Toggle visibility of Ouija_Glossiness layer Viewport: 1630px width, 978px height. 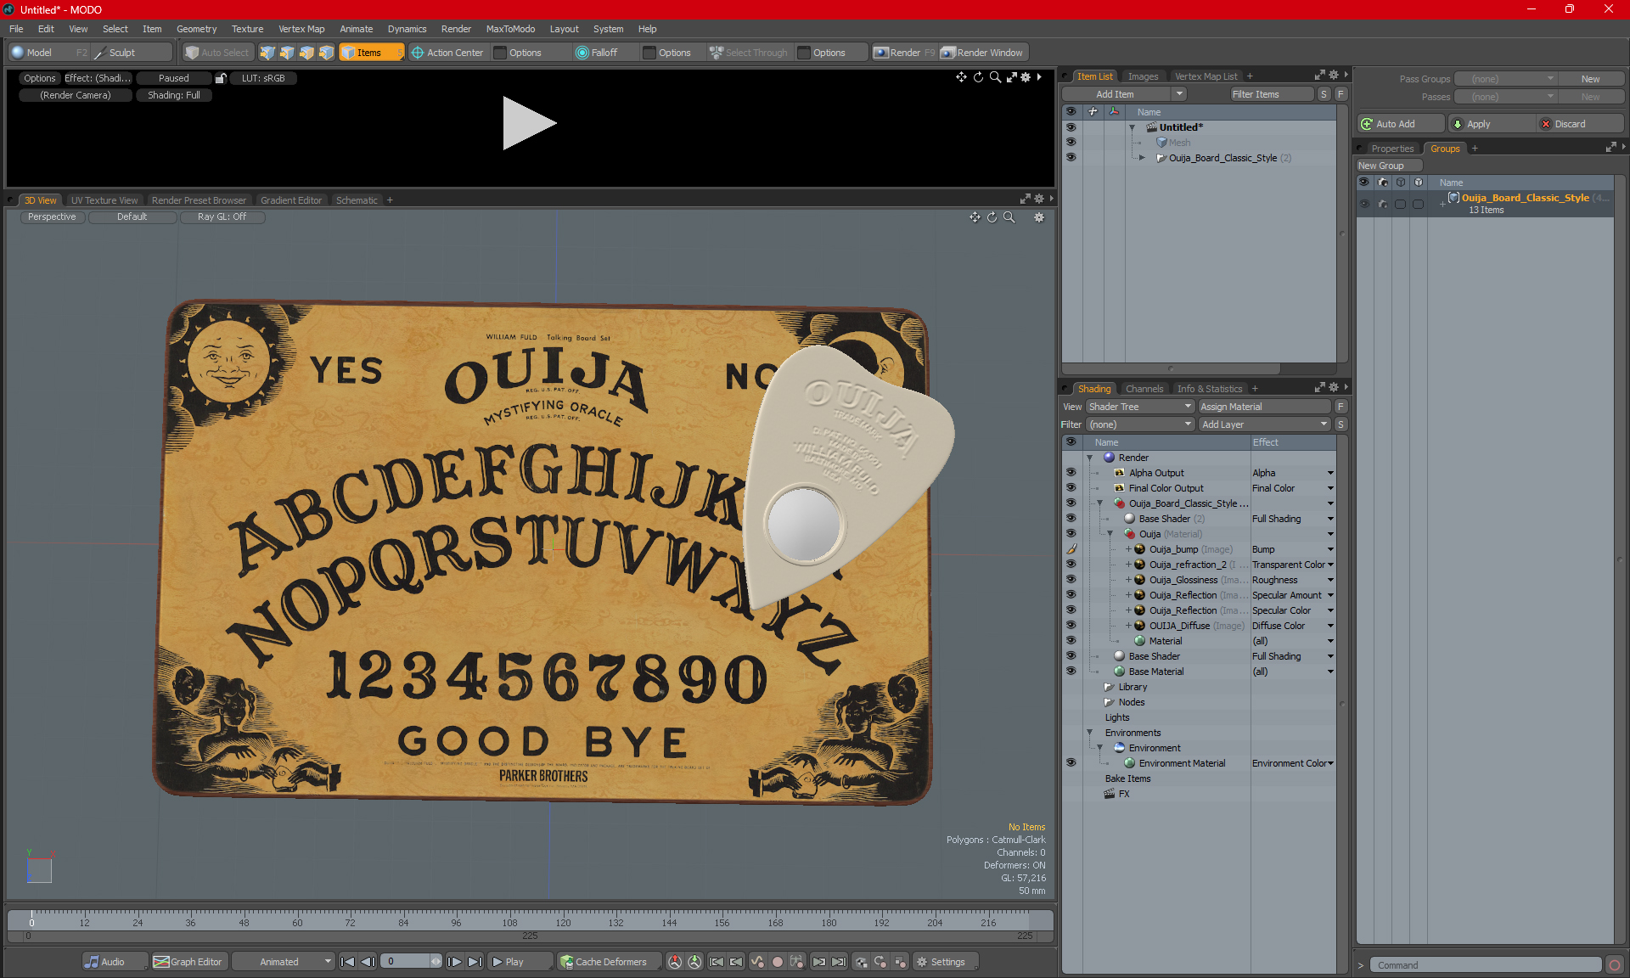[x=1071, y=580]
